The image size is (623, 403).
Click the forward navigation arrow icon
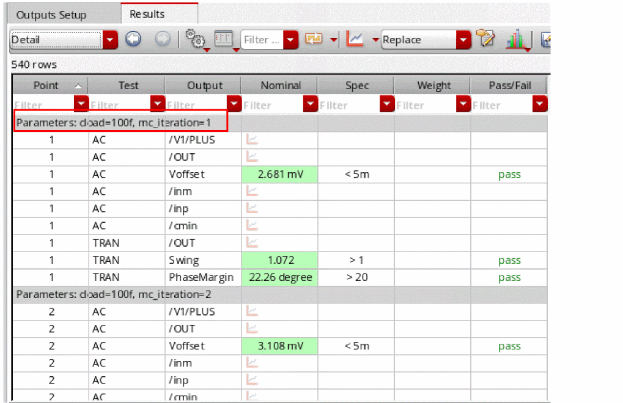(x=162, y=40)
